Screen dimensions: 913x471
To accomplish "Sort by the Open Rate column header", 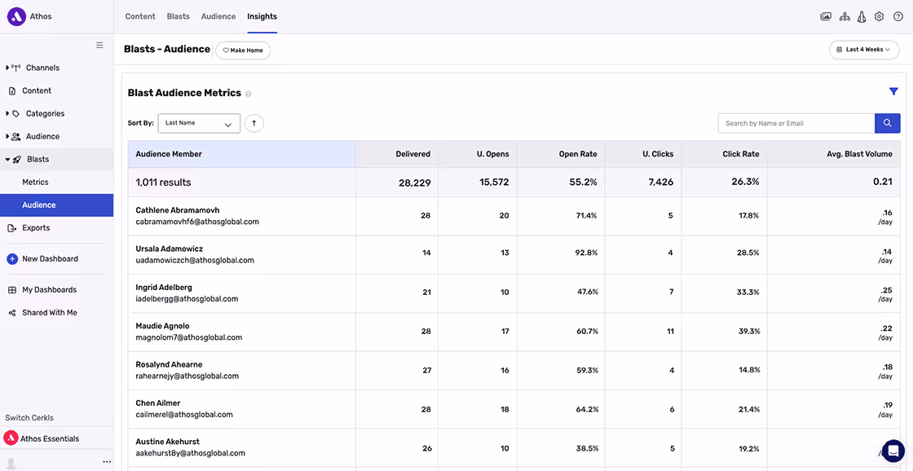I will (x=578, y=154).
